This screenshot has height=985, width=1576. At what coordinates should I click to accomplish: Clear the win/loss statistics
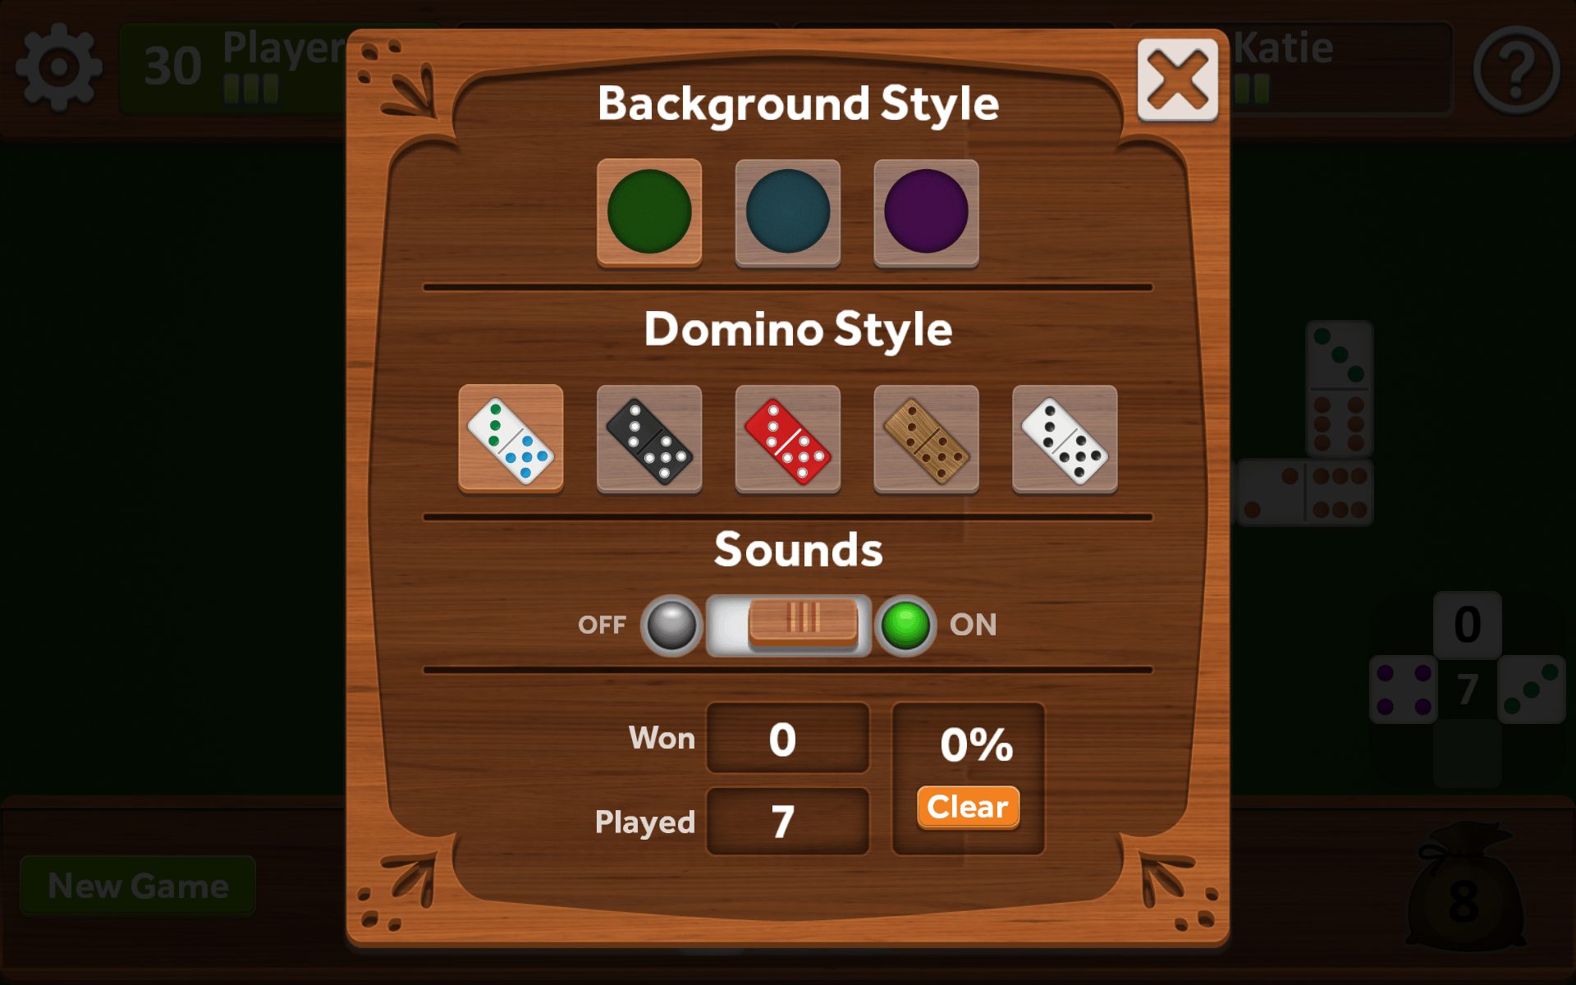(x=967, y=807)
